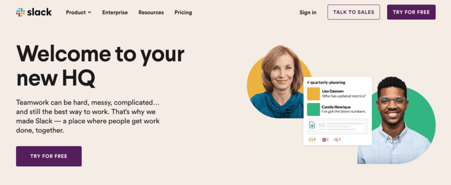The image size is (451, 185).
Task: Click the Talk to Sales button
Action: (x=354, y=12)
